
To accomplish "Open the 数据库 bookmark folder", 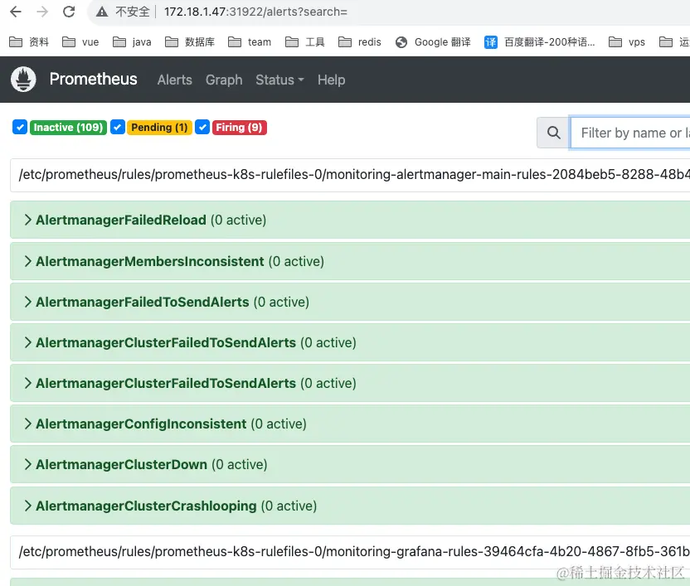I will [190, 41].
